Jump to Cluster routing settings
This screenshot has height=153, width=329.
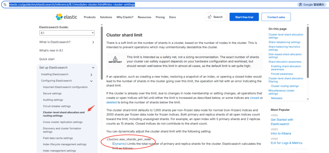pos(285,86)
